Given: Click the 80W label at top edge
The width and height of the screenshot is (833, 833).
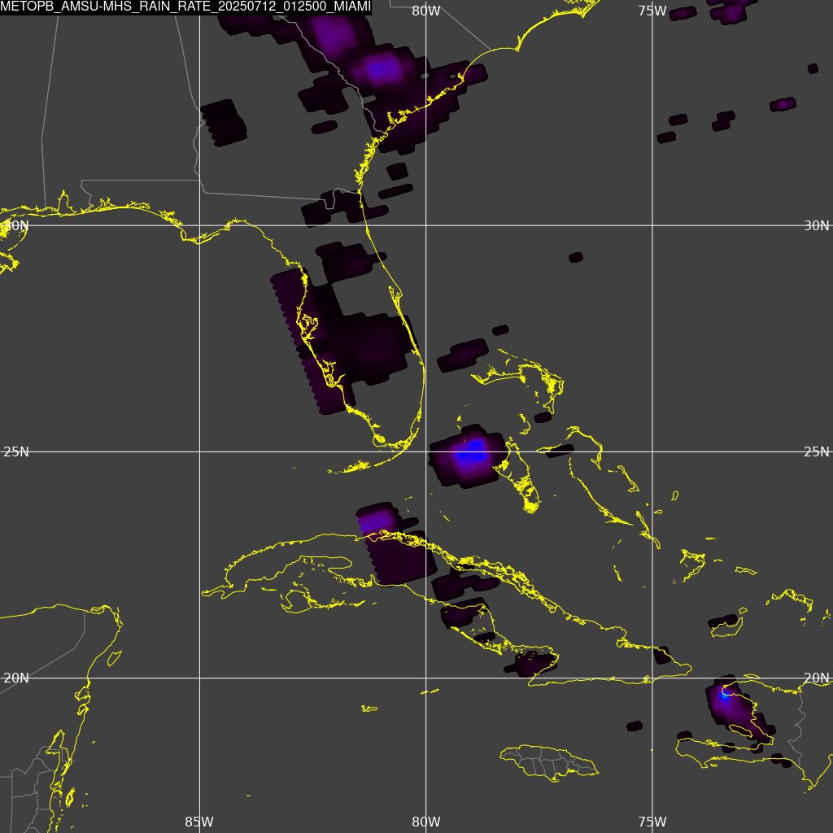Looking at the screenshot, I should point(426,11).
